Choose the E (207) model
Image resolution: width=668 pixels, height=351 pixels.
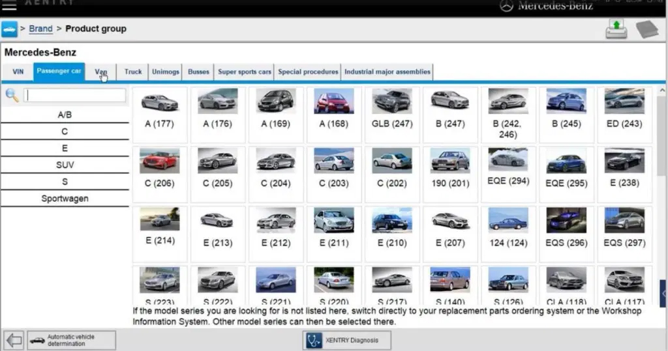pos(450,233)
